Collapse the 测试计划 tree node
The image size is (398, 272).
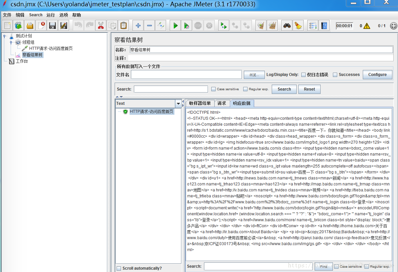(4, 36)
